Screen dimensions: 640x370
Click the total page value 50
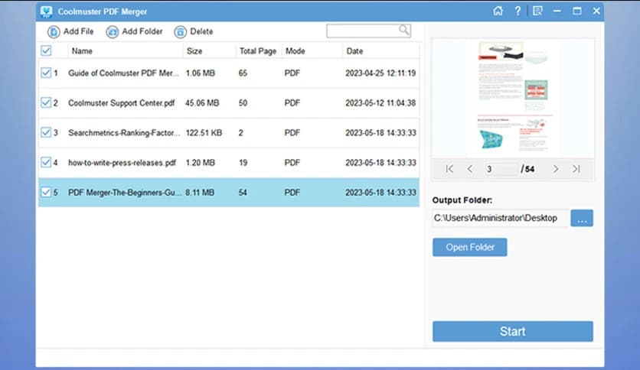click(x=243, y=102)
